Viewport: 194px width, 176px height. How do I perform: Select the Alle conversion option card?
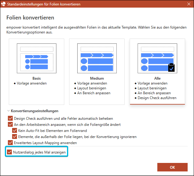click(x=157, y=72)
